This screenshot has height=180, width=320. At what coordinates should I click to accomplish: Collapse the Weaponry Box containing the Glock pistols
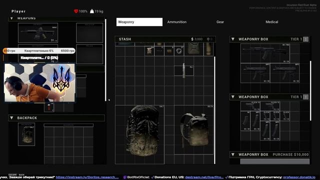(233, 97)
